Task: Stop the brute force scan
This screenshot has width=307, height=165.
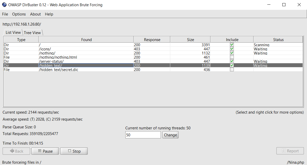Action: [x=74, y=151]
